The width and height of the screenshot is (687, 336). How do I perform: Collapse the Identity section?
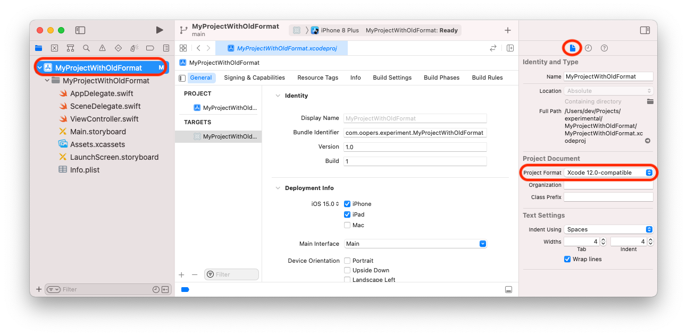[x=278, y=96]
